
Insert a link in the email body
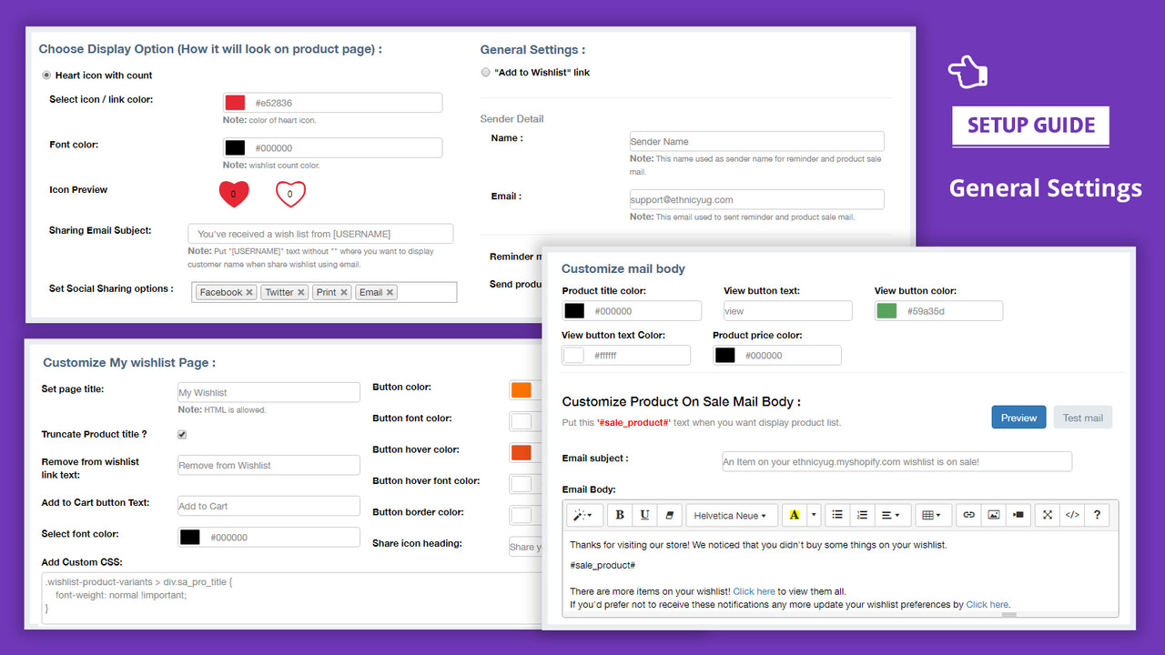(968, 514)
